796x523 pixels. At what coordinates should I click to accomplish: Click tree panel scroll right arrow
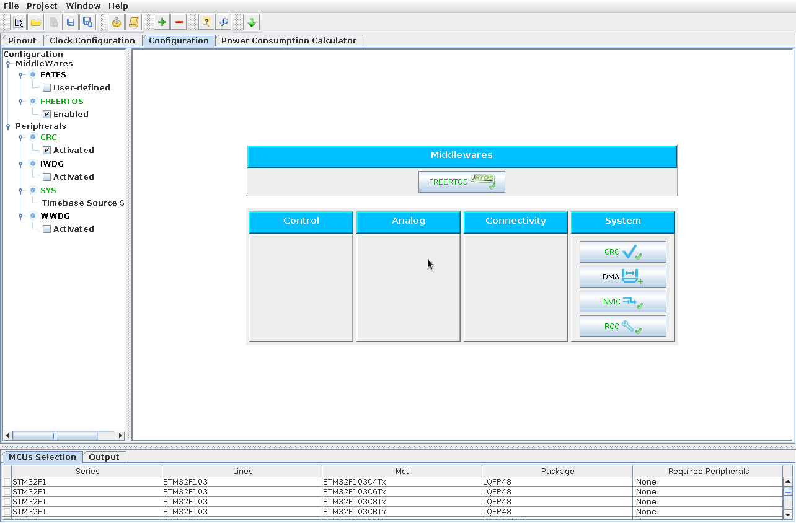[121, 436]
